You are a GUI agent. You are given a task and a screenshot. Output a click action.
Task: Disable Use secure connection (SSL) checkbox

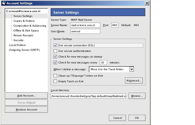pyautogui.click(x=55, y=45)
